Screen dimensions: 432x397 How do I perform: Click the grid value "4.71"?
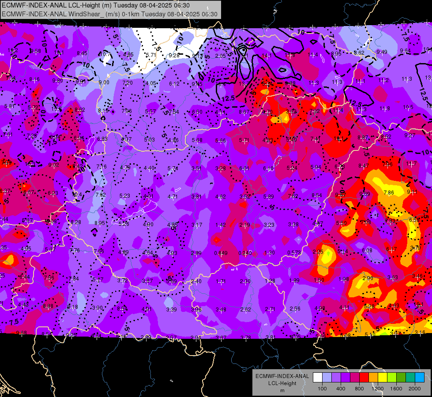pyautogui.click(x=173, y=196)
